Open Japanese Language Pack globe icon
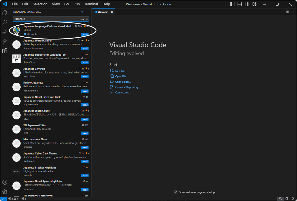The width and height of the screenshot is (297, 201). pyautogui.click(x=17, y=30)
